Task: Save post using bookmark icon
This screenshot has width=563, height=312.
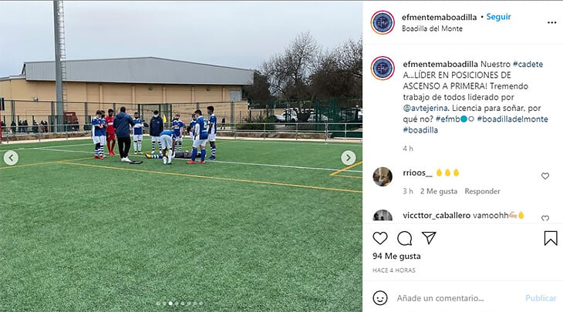Action: (x=551, y=238)
